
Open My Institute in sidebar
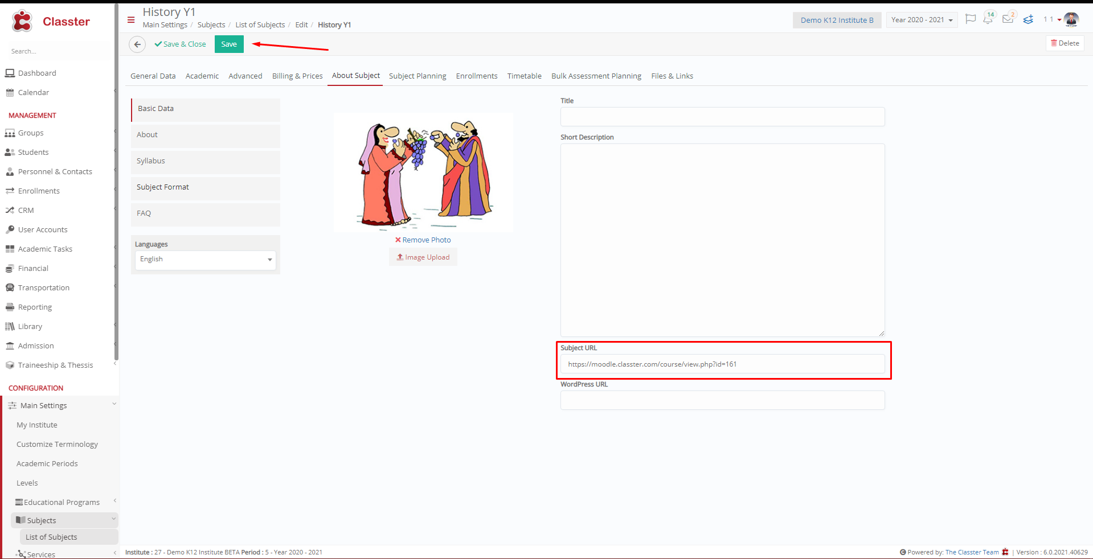[x=36, y=425]
